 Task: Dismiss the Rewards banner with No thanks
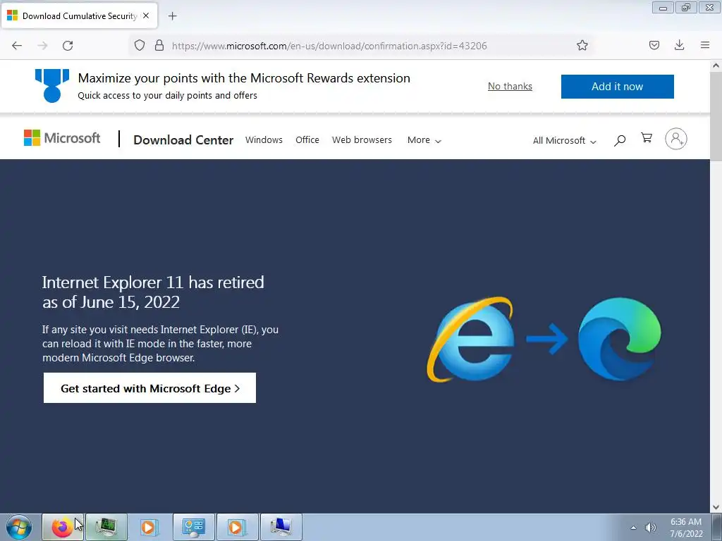(510, 87)
